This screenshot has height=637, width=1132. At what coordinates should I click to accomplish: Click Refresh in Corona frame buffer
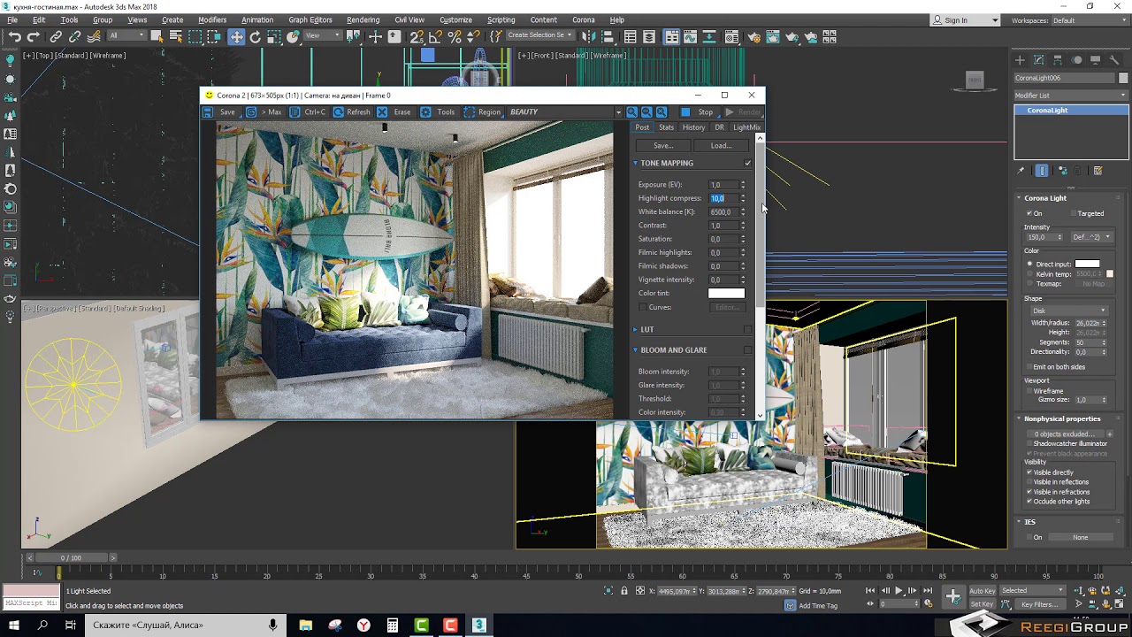351,112
